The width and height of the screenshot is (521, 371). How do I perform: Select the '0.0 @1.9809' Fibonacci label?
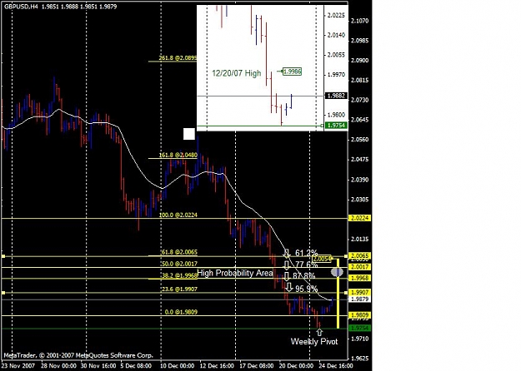(181, 312)
